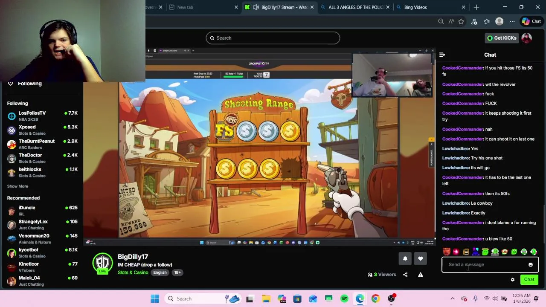Open a new browser tab with plus
The image size is (546, 307).
pos(476,7)
